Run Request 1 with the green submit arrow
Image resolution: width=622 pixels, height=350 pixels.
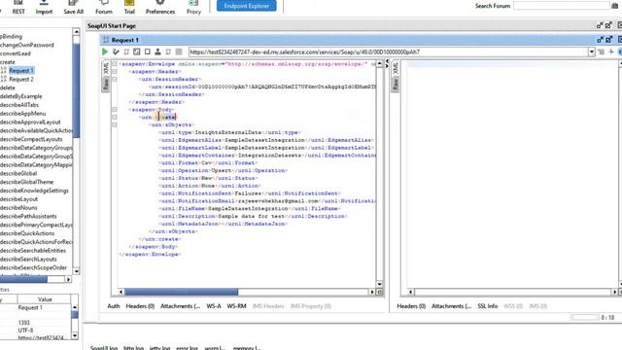pyautogui.click(x=105, y=52)
